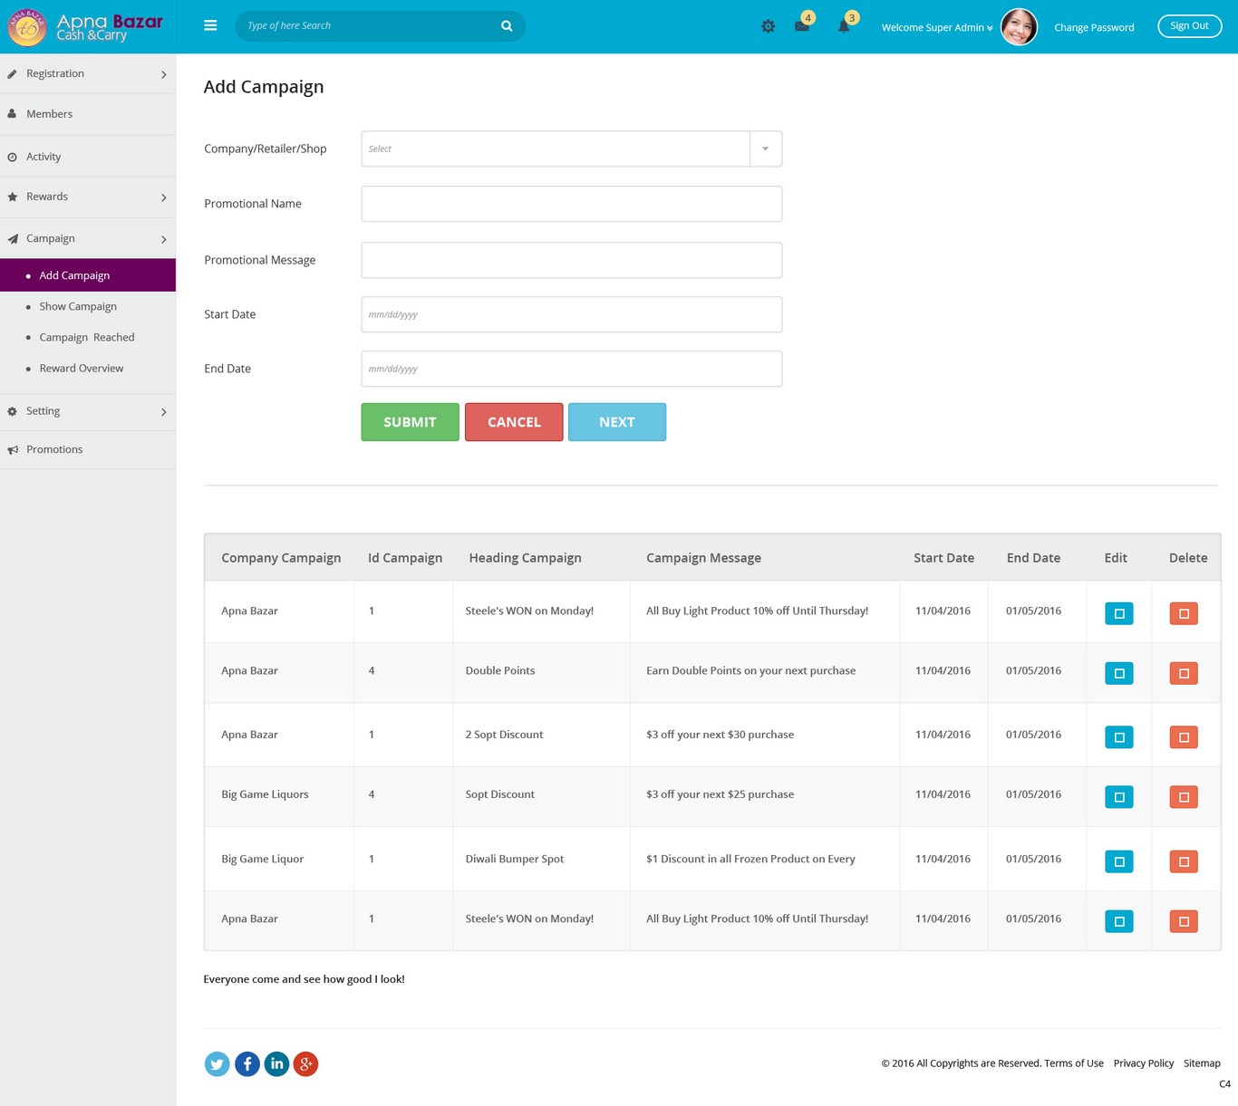Click the search magnifier icon

tap(507, 26)
